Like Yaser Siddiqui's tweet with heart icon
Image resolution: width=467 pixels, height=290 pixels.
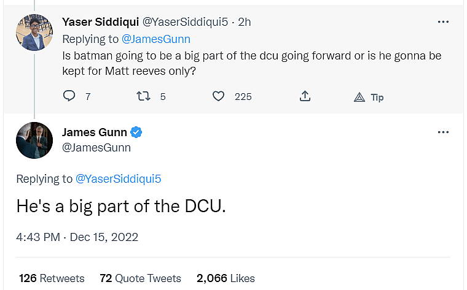(218, 96)
